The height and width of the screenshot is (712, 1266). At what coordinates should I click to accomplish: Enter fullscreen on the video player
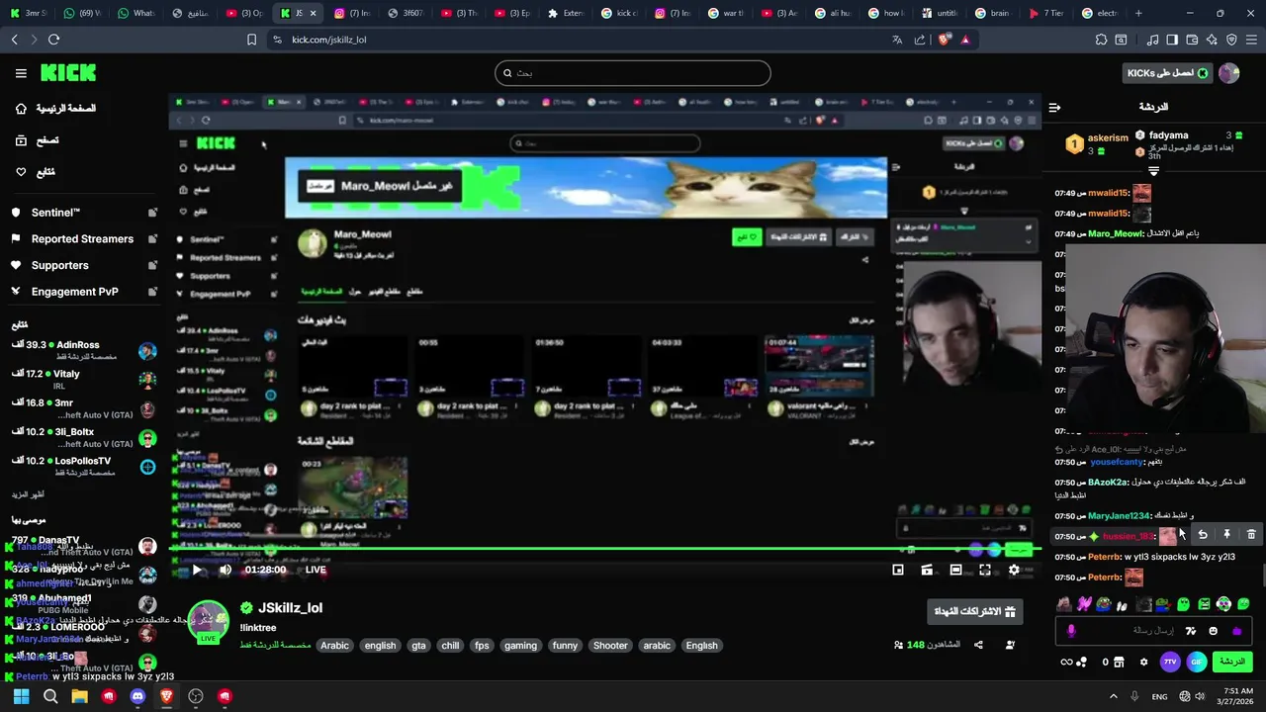985,570
